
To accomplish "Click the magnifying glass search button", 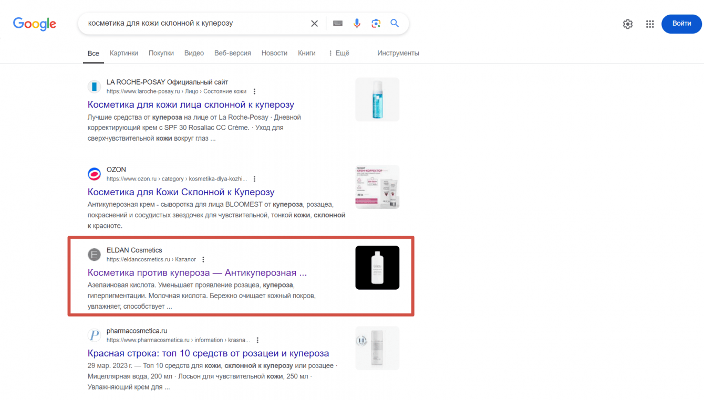I will pos(395,24).
